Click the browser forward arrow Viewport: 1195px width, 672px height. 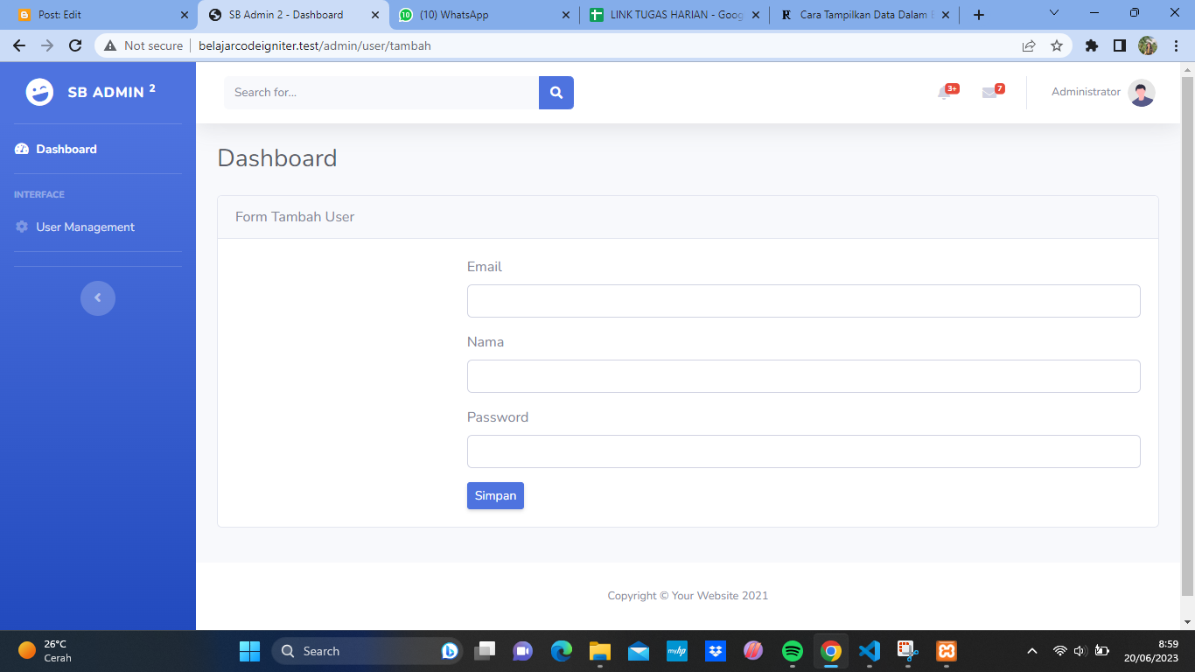47,45
